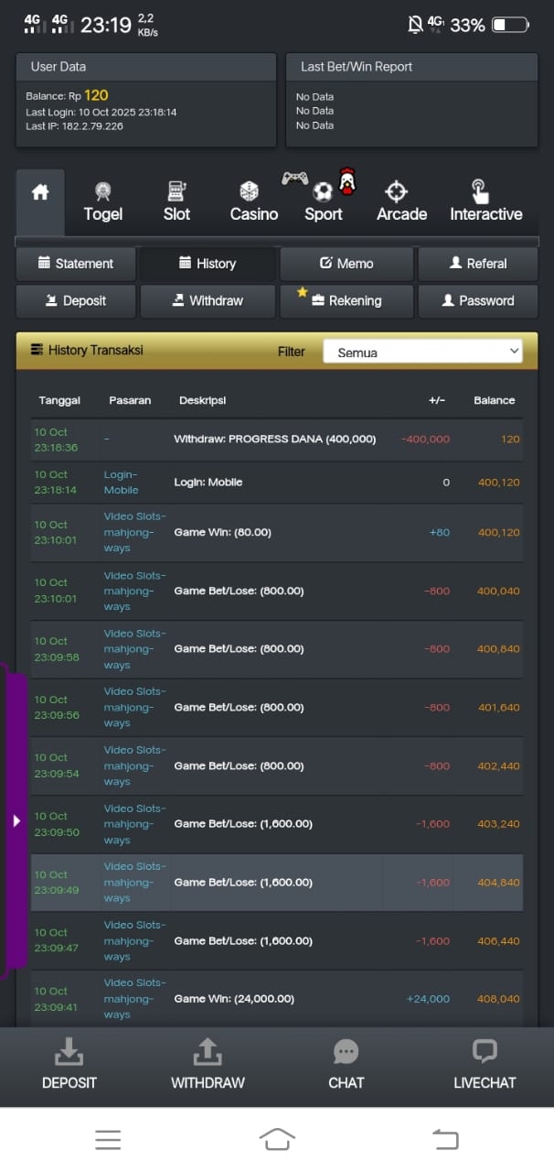Switch to the History tab
554x1172 pixels.
[208, 264]
